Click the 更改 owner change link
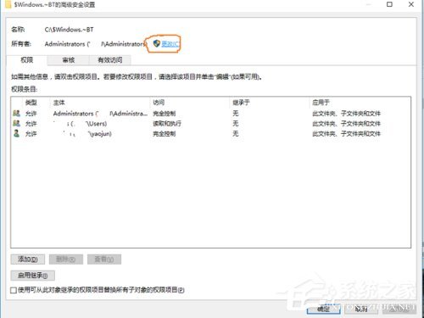 (x=170, y=43)
